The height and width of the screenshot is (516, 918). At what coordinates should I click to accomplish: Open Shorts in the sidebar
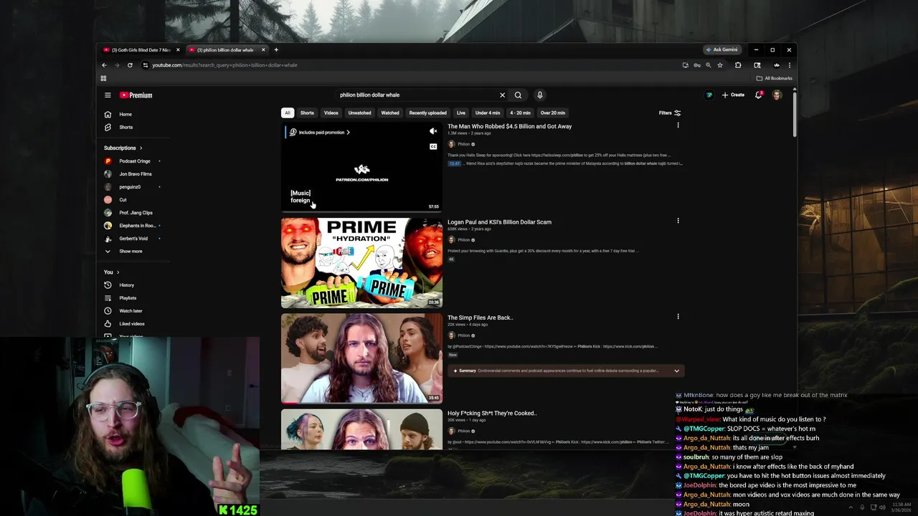tap(126, 127)
